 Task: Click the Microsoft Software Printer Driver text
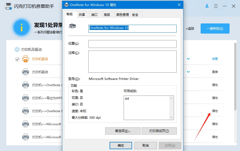[114, 79]
